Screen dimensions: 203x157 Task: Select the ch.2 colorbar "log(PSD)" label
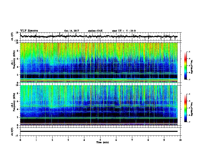click(192, 109)
